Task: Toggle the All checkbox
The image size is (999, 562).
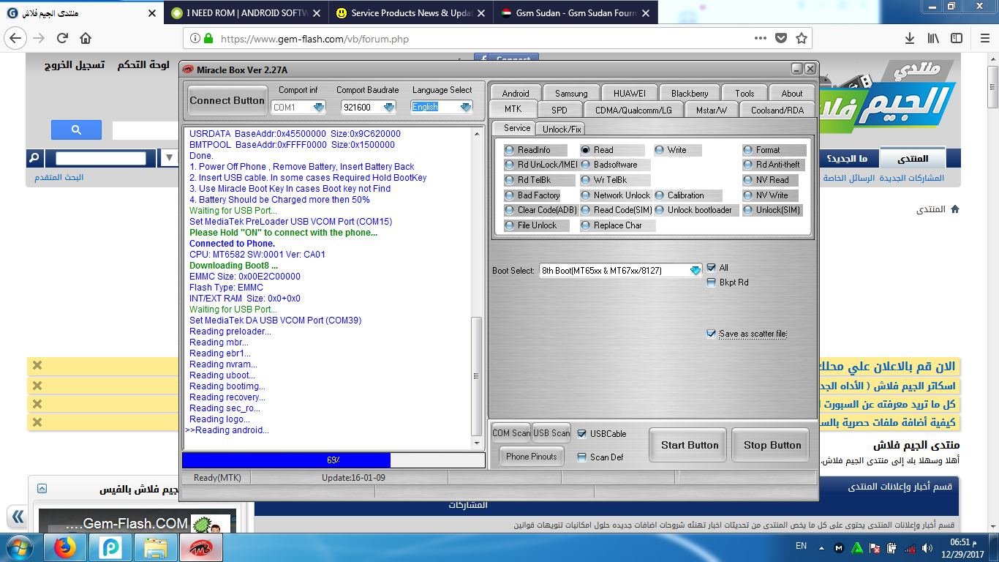Action: (712, 268)
